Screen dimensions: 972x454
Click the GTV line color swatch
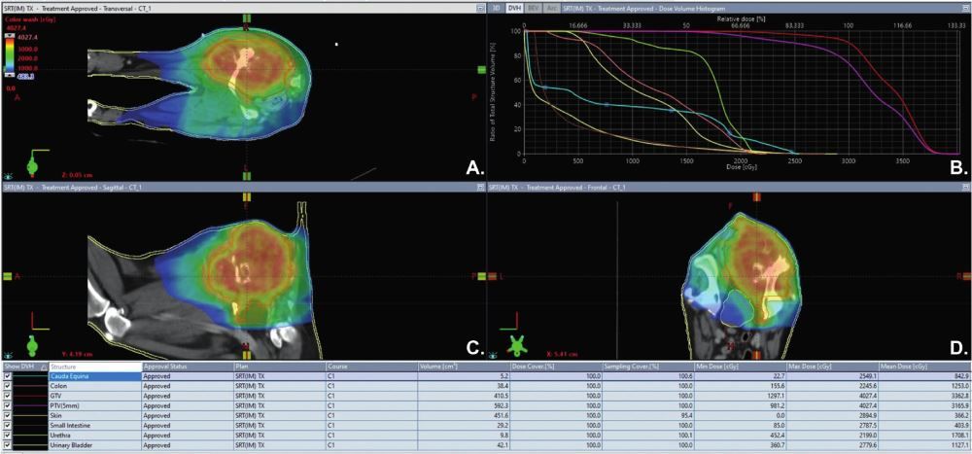pyautogui.click(x=31, y=394)
